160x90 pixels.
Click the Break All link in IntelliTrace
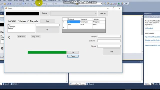tap(150, 28)
